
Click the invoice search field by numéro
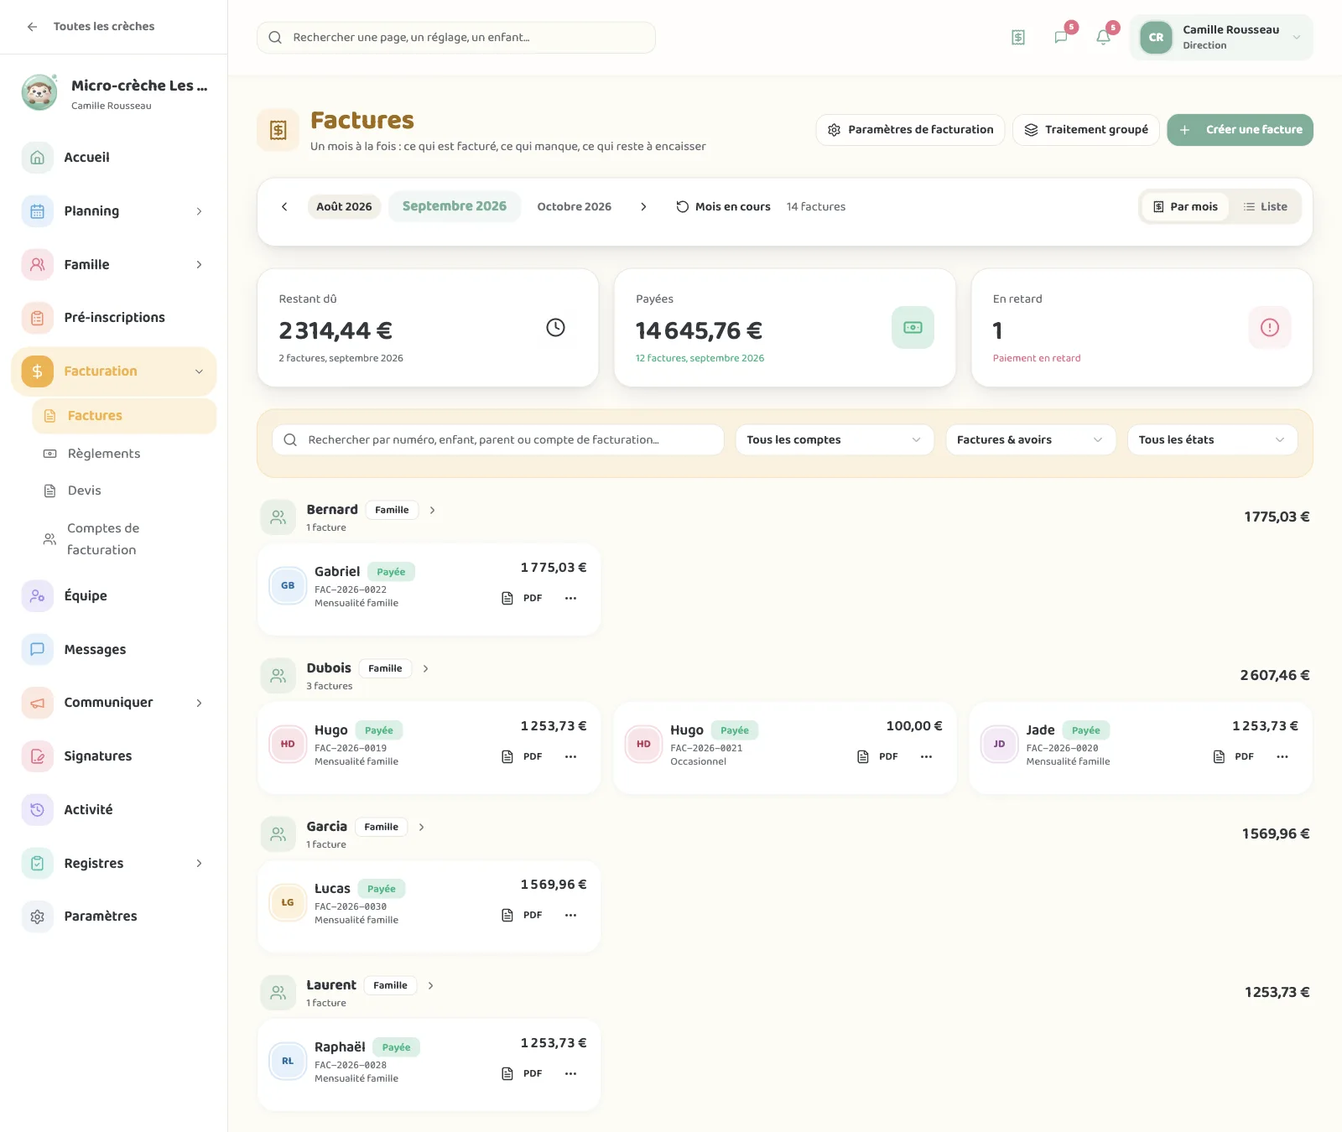498,439
